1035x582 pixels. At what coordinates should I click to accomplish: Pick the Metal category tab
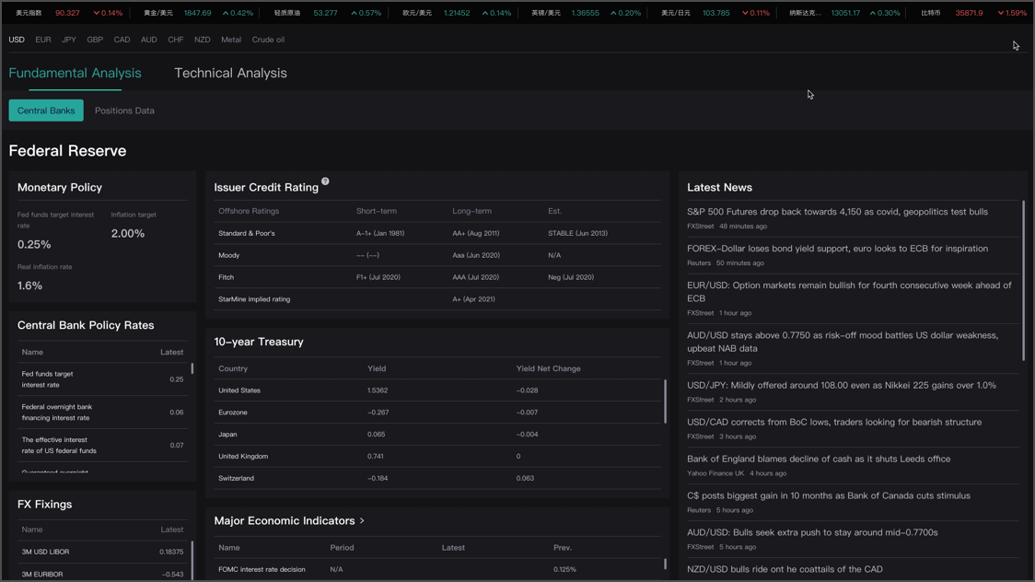(231, 40)
